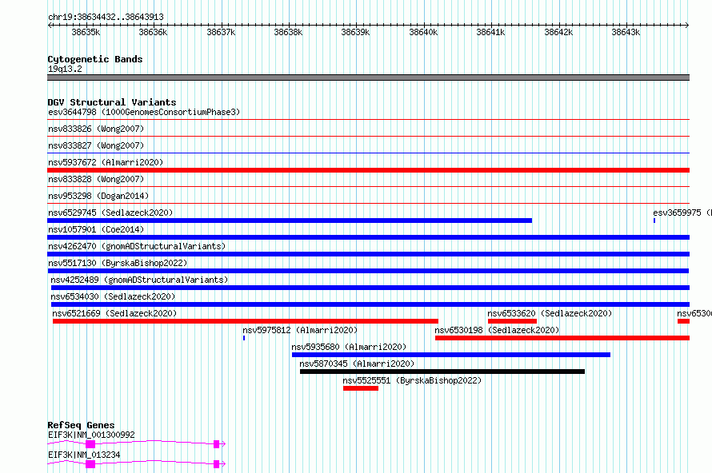
Task: Open the nsv833826 (Wong2007) label
Action: click(96, 129)
